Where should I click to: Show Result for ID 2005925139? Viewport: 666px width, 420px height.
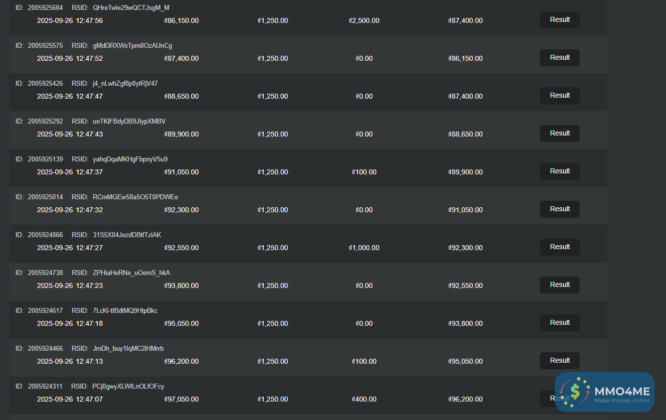click(559, 171)
